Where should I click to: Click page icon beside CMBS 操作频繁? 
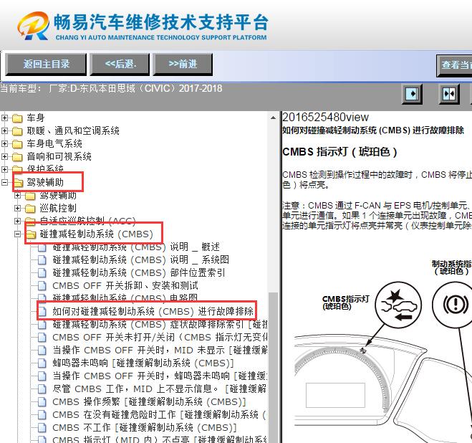(42, 402)
